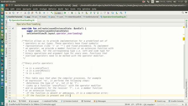Viewport: 188px width, 106px height.
Task: Open the Logcat tool window
Action: 34,101
